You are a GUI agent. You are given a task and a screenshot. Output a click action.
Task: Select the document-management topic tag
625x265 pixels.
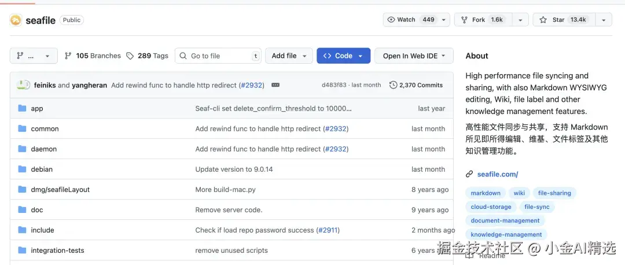505,221
